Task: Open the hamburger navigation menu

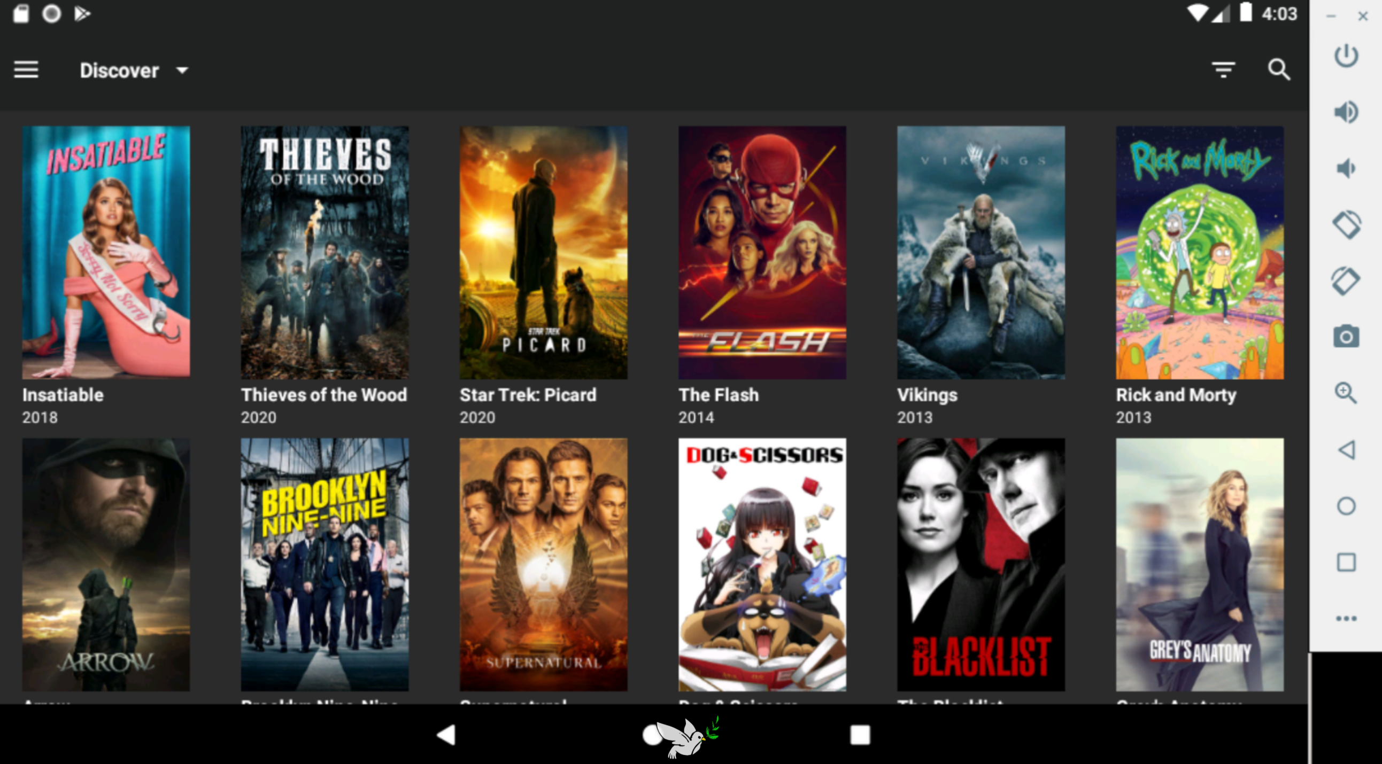Action: (26, 69)
